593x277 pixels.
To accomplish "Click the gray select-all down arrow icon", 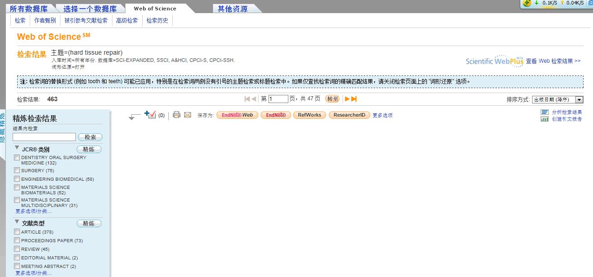I will pyautogui.click(x=134, y=117).
